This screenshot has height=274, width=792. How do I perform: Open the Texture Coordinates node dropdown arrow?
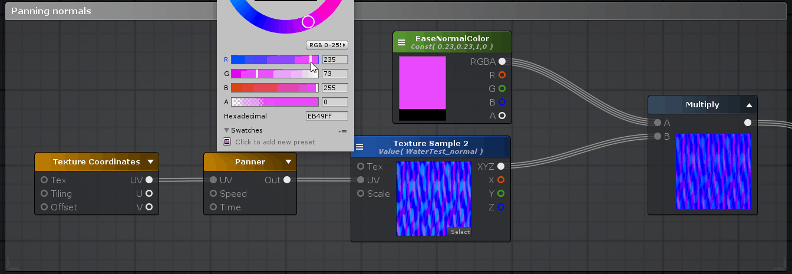point(150,162)
